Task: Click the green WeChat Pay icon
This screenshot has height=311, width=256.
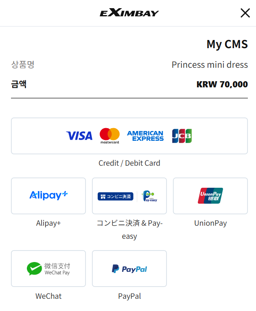Action: (x=34, y=269)
